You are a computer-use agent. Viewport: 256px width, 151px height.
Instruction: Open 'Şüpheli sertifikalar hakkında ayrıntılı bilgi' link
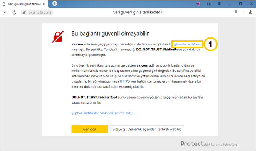103,113
